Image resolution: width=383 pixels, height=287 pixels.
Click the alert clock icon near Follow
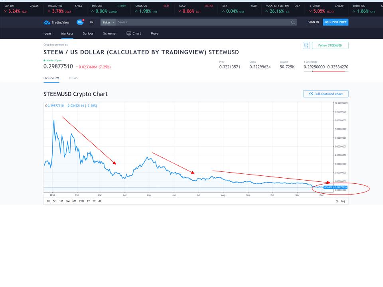306,45
